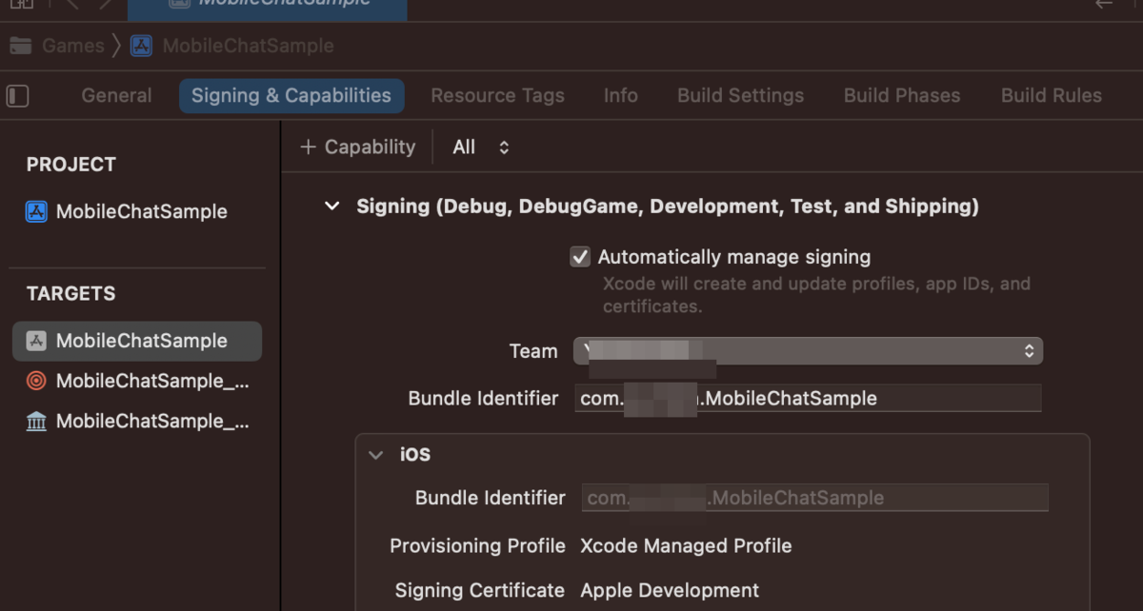The image size is (1143, 611).
Task: Click MobileChatSample project icon in breadcrumb
Action: coord(141,46)
